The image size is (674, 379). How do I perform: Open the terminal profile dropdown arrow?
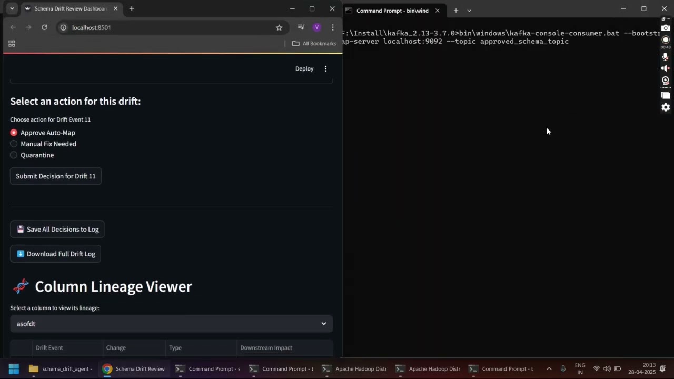point(469,11)
